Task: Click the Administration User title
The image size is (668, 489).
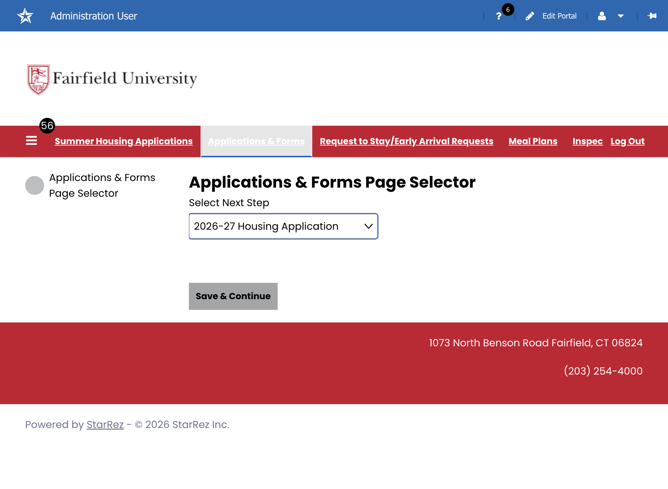Action: (93, 16)
